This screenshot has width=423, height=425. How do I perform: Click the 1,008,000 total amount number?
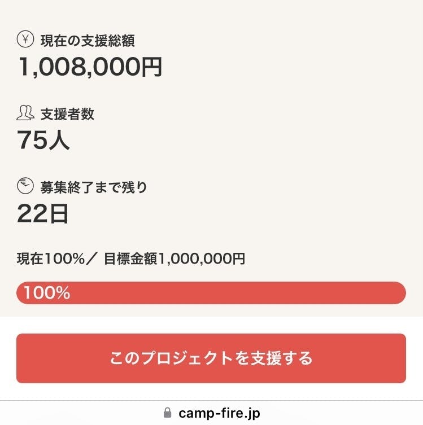[x=77, y=67]
